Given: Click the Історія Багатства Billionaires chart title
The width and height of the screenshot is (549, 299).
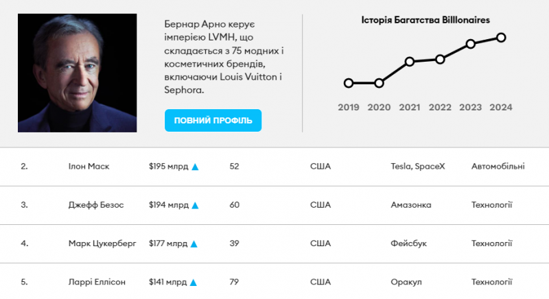Looking at the screenshot, I should [425, 21].
